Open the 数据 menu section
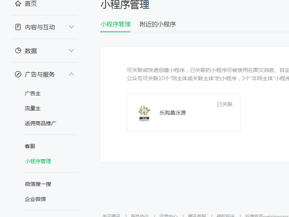The width and height of the screenshot is (289, 217). point(31,51)
